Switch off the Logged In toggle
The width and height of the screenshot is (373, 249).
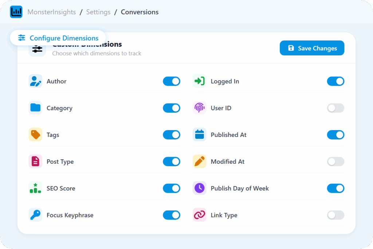[335, 81]
